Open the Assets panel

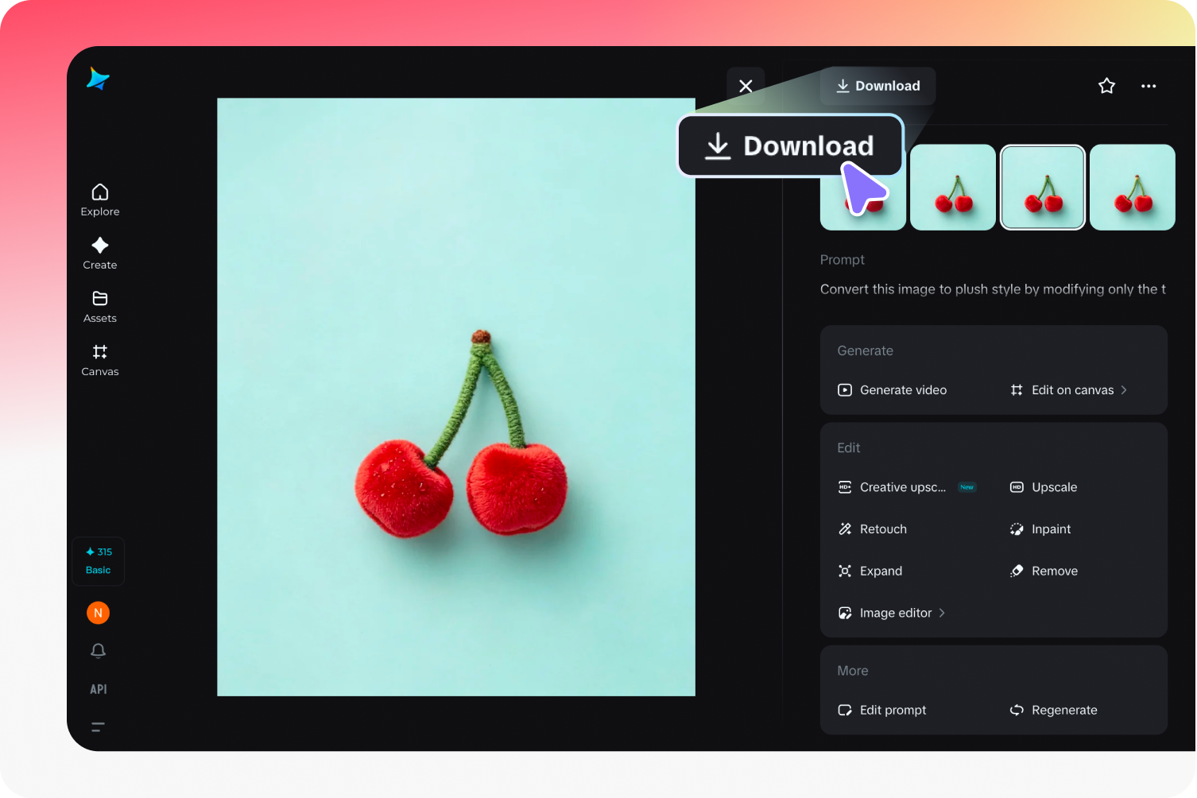pyautogui.click(x=99, y=306)
